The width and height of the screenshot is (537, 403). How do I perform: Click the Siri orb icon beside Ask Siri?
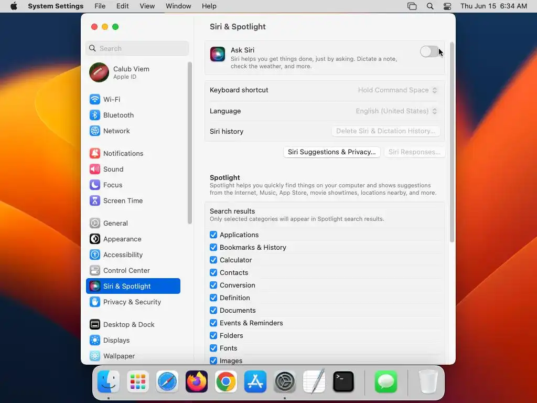coord(218,54)
